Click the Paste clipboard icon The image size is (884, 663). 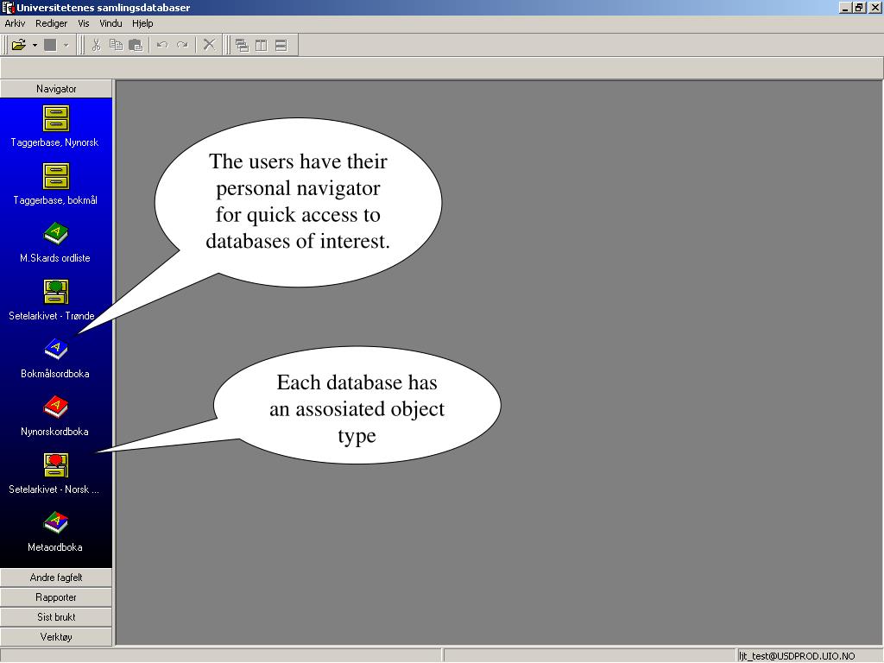136,45
